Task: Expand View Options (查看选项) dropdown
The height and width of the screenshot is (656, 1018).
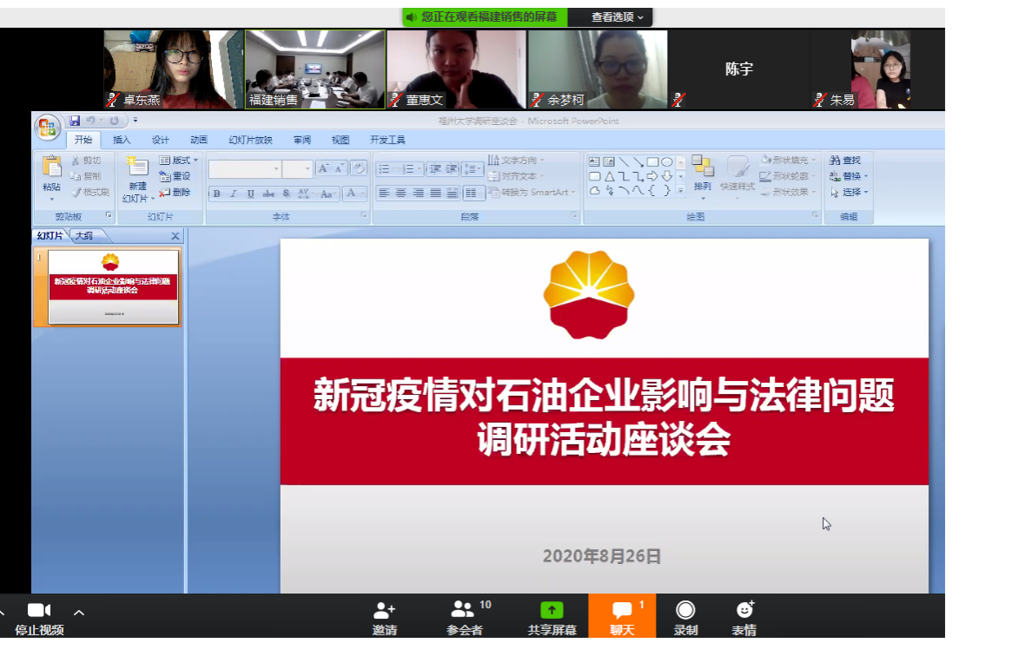Action: (x=618, y=16)
